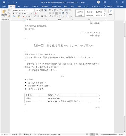
Task: Toggle italic formatting
Action: point(17,13)
